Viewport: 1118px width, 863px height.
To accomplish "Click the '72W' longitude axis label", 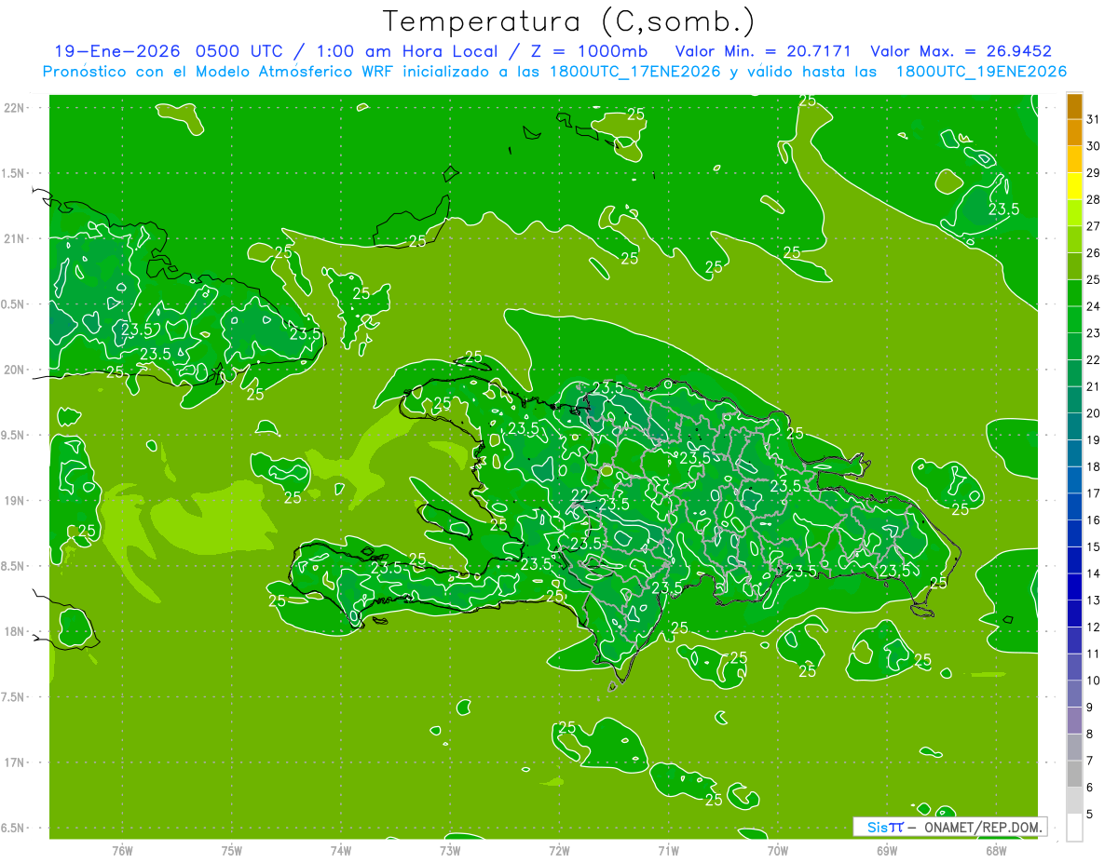I will [559, 851].
